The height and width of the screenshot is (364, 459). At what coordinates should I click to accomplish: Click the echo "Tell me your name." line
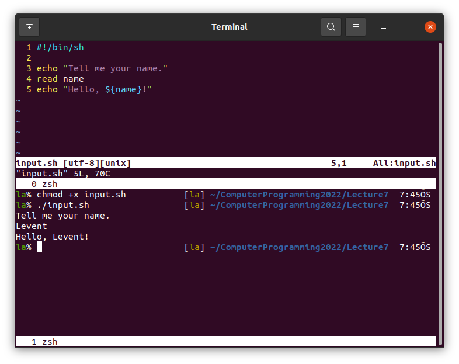pyautogui.click(x=102, y=68)
